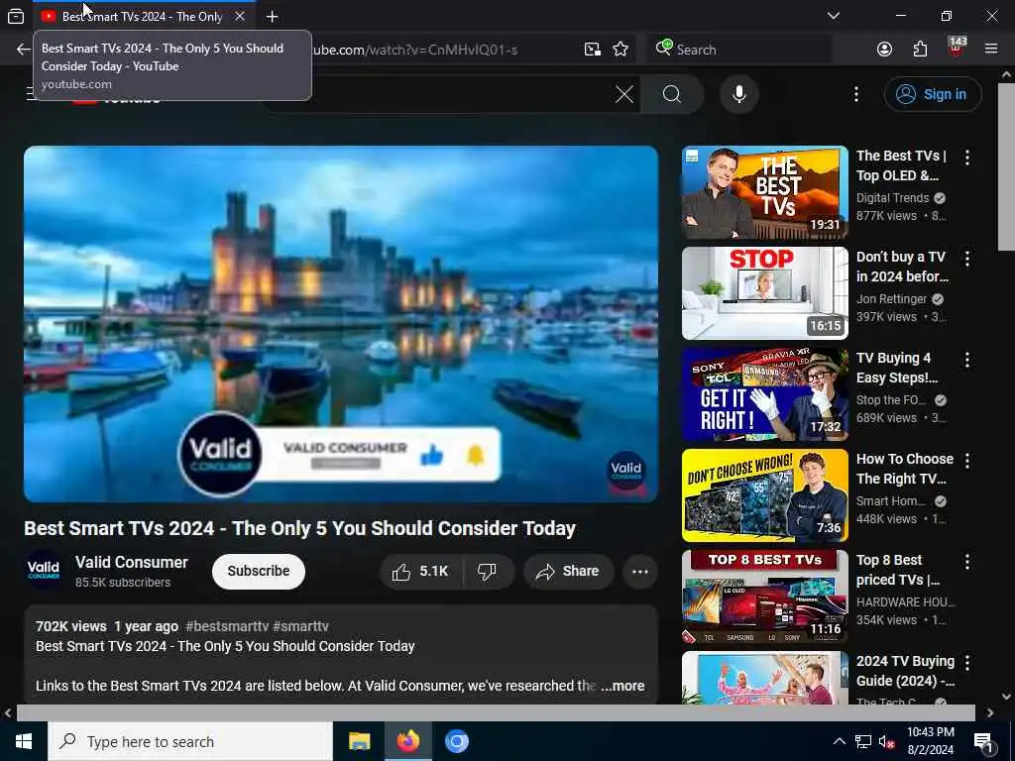The height and width of the screenshot is (761, 1015).
Task: Open STOP thumbnail video 16:15
Action: 764,293
